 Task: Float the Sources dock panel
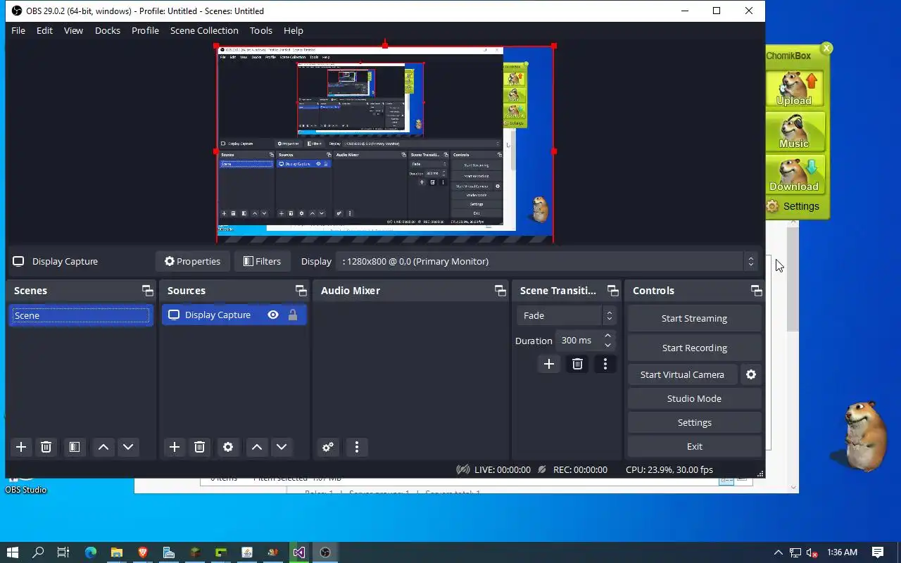coord(301,291)
